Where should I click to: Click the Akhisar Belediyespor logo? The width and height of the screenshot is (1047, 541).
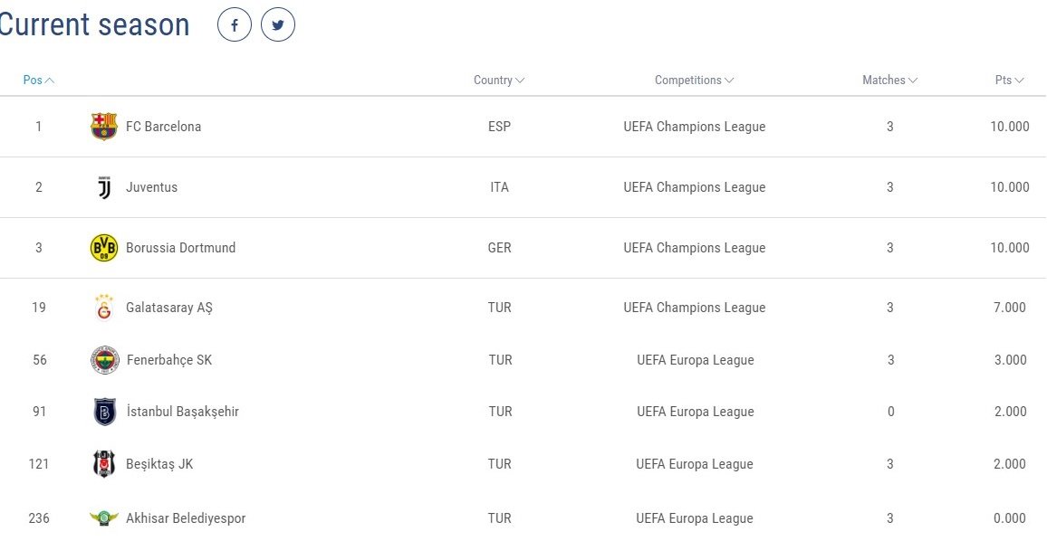tap(103, 517)
